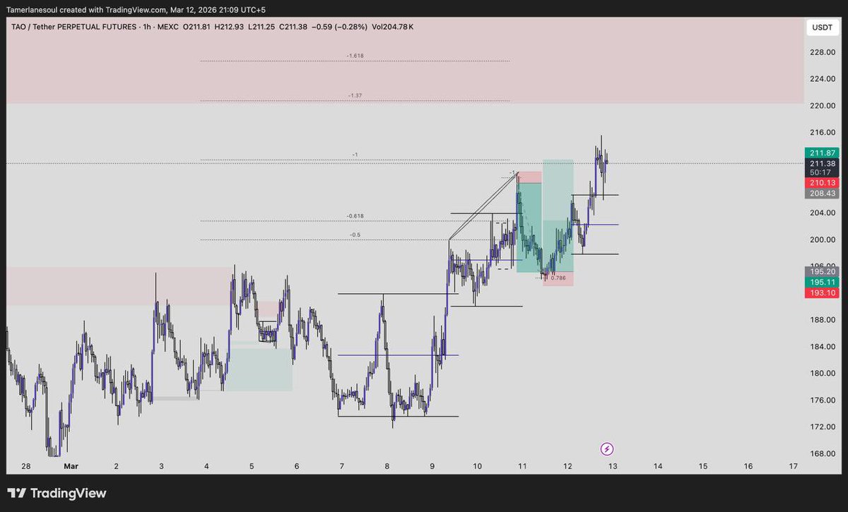Click the green 211.87 price label

pyautogui.click(x=822, y=153)
